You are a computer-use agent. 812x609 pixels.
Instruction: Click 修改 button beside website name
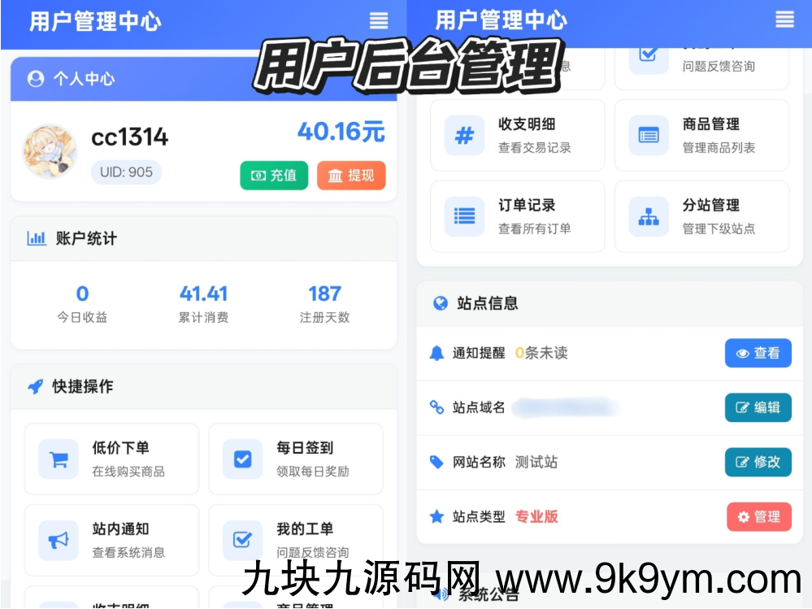[758, 462]
